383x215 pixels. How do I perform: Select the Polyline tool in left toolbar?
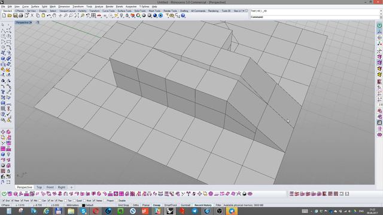point(3,30)
